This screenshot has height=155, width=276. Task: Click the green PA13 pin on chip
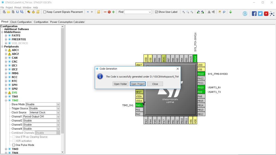[x=201, y=74]
